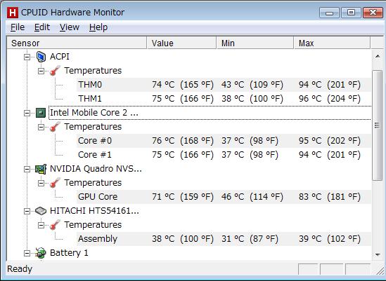Collapse the NVIDIA Quadro NVS node
The image size is (386, 281).
tap(27, 169)
